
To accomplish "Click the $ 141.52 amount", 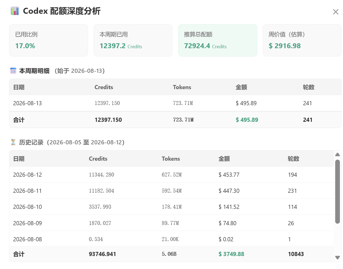I will [x=229, y=207].
